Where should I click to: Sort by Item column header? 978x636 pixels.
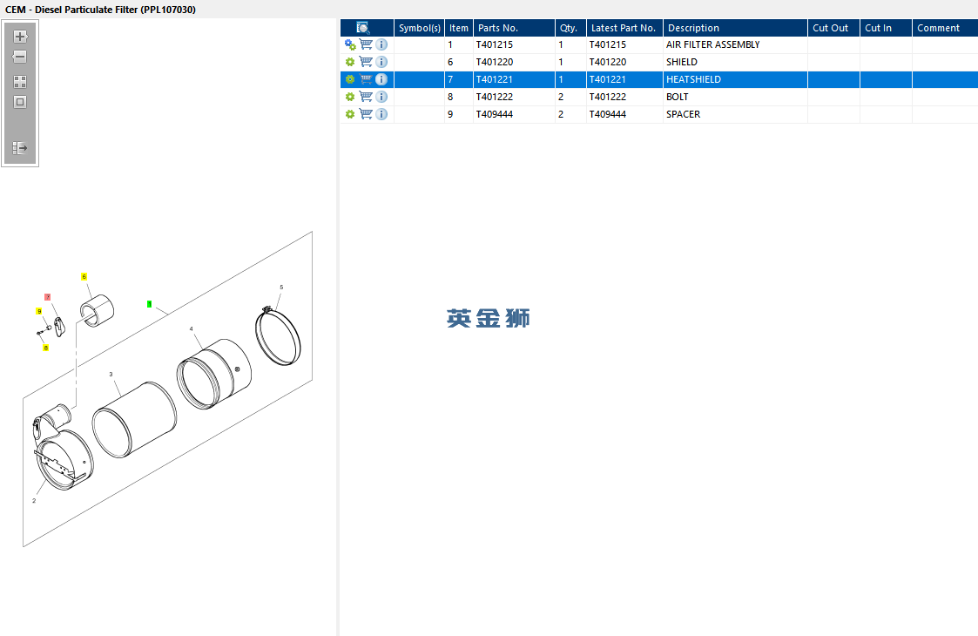[458, 28]
